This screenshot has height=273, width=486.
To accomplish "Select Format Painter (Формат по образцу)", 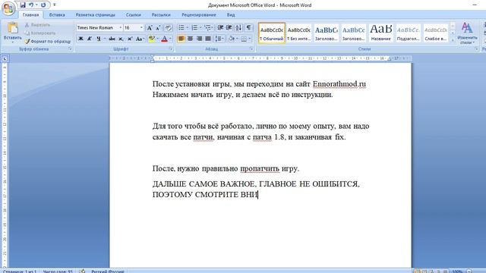I will pos(48,41).
